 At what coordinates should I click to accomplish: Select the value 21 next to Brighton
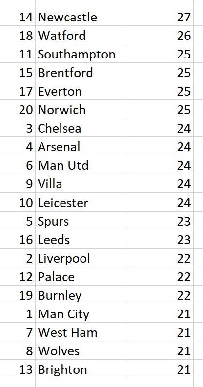click(x=184, y=369)
